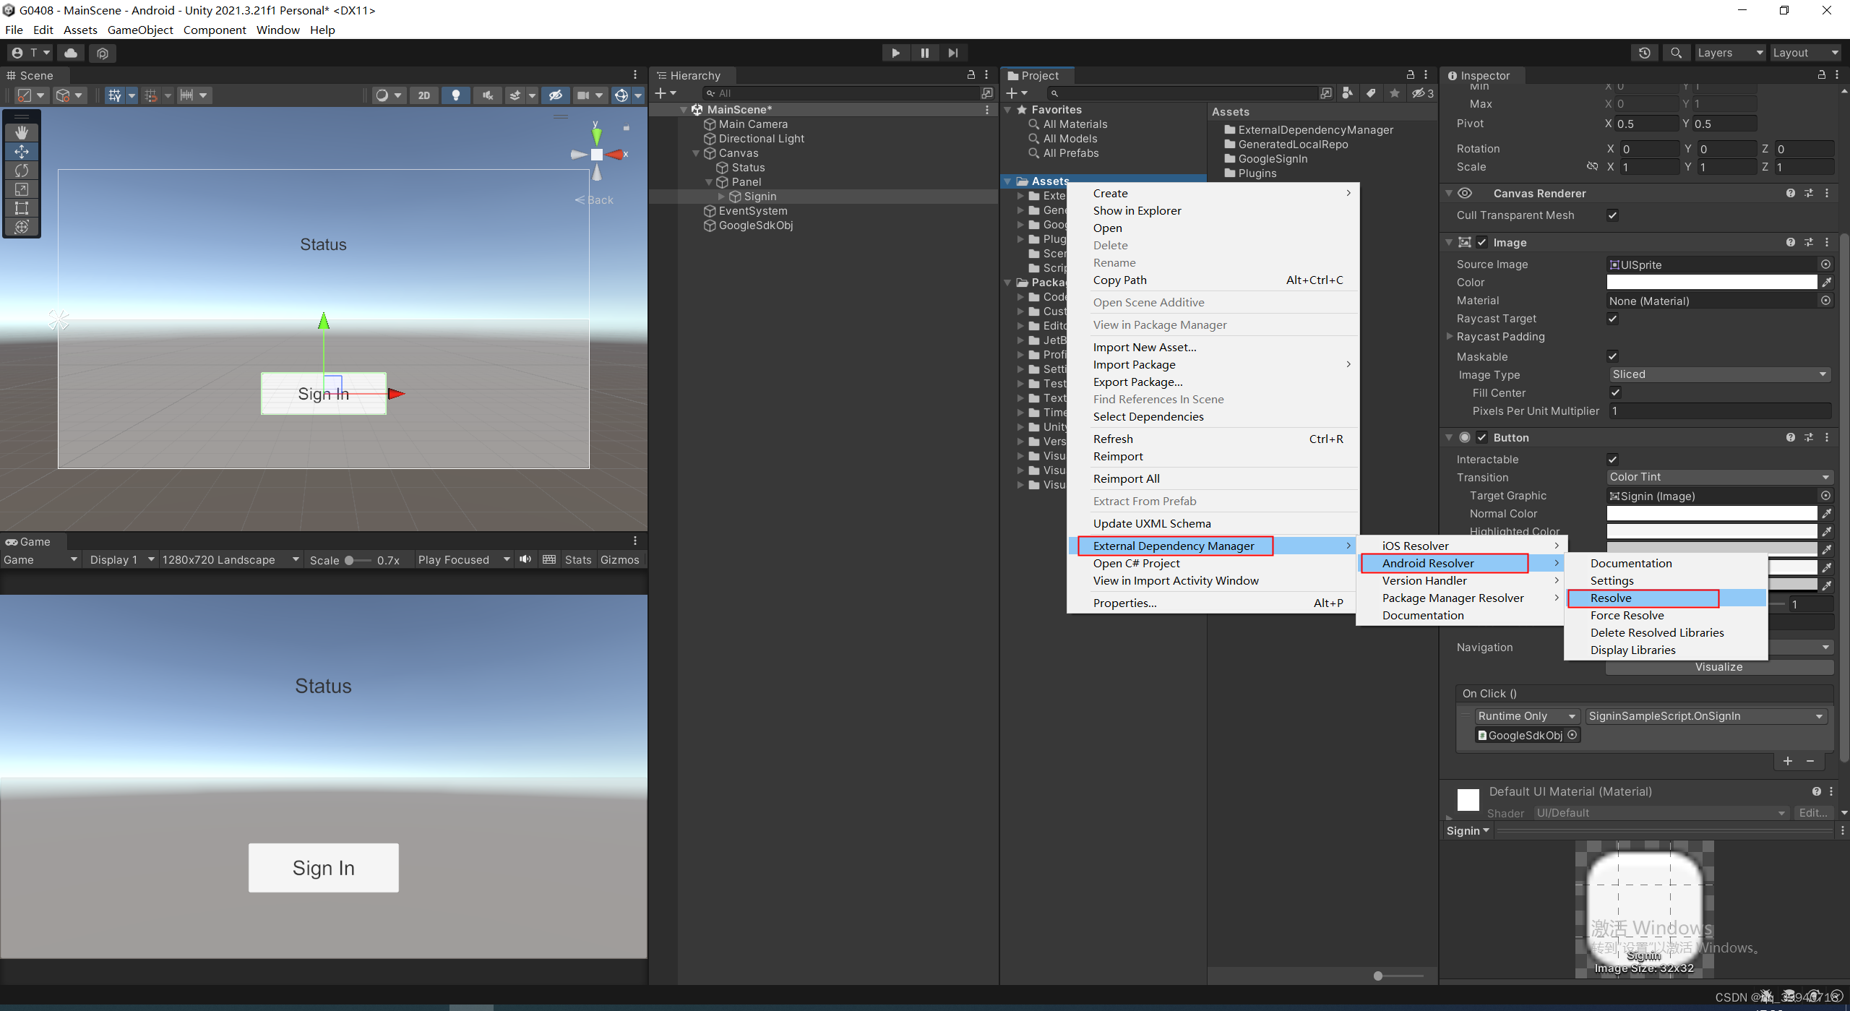The width and height of the screenshot is (1850, 1011).
Task: Click the Image Color swatch
Action: [1711, 283]
